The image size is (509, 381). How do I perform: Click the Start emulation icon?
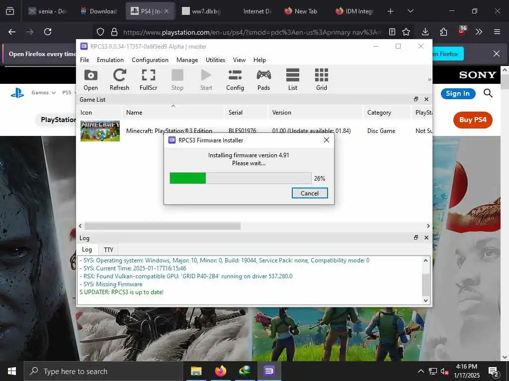tap(206, 80)
